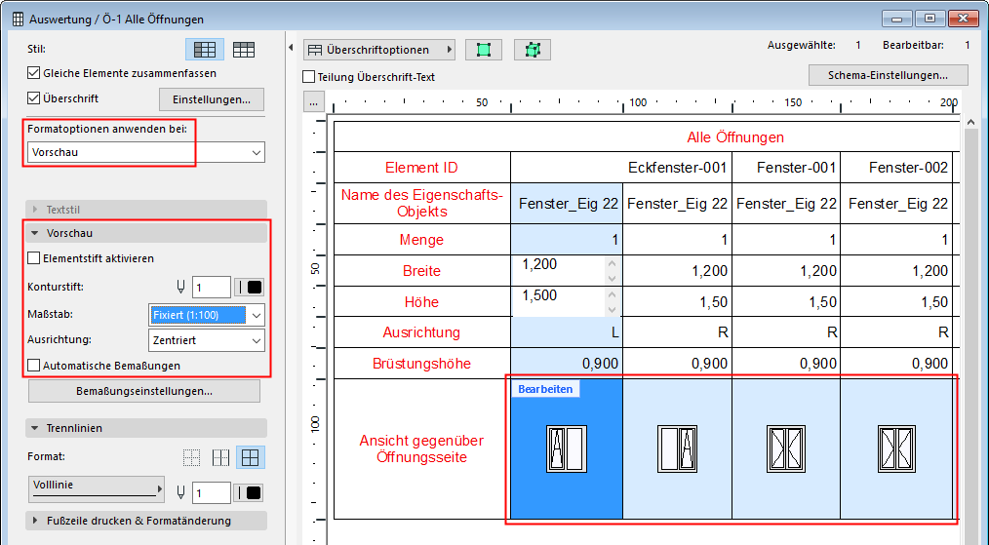Toggle Gleiche Elemente zusammenfassen checkbox
989x545 pixels.
[35, 73]
